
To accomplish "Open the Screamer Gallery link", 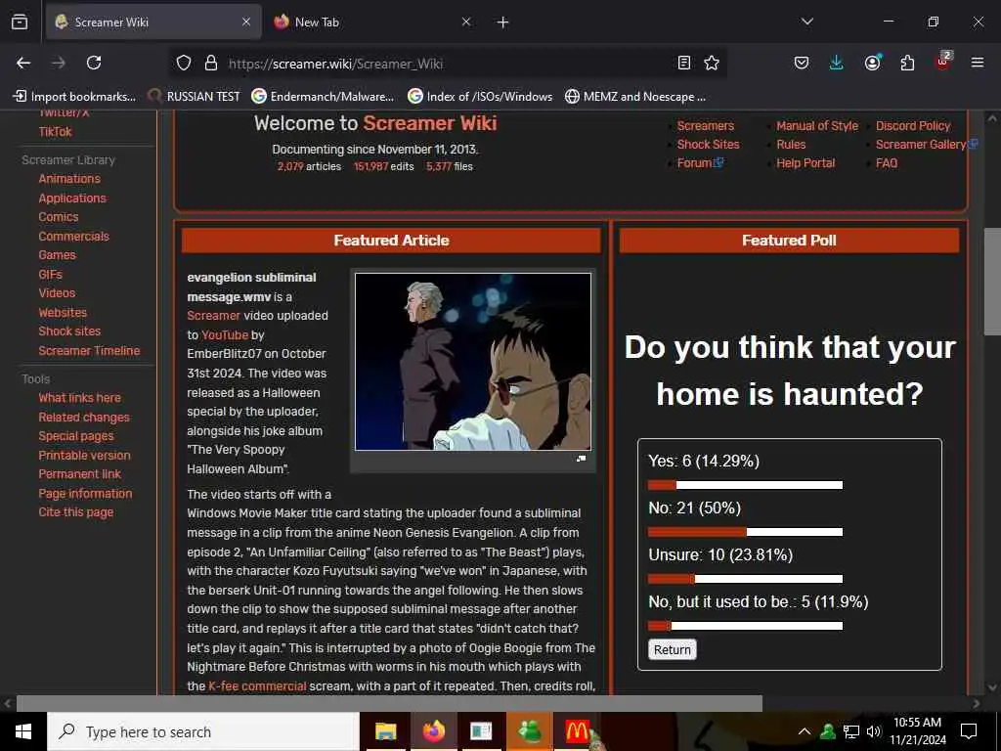I will tap(927, 145).
